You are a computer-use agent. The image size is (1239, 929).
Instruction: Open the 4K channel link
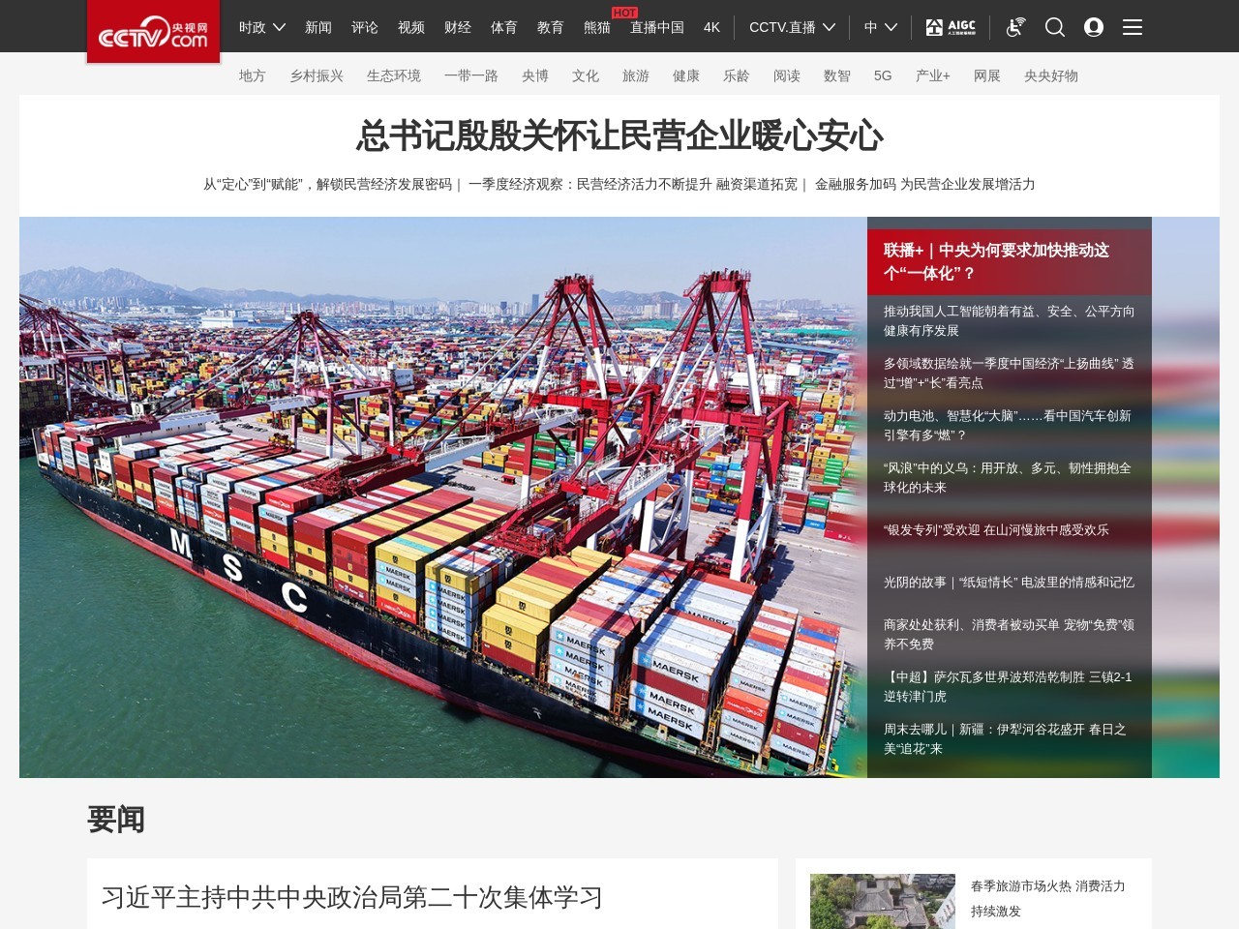coord(711,27)
